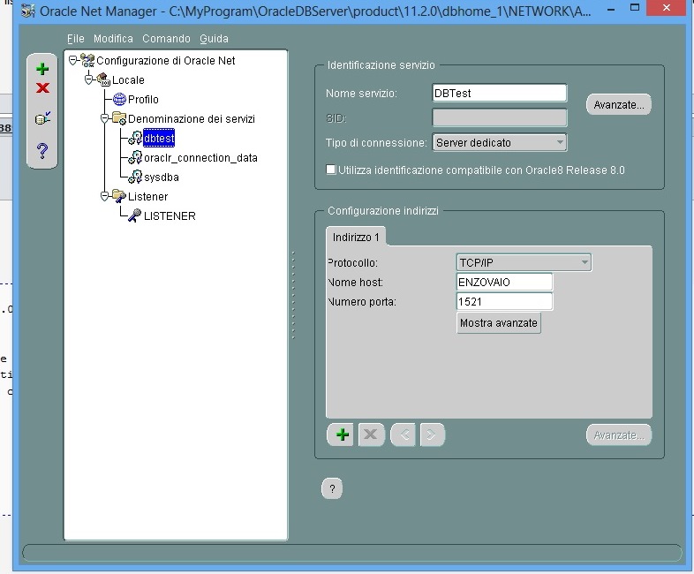Click the Nome host field ENZOVAIO

[504, 282]
